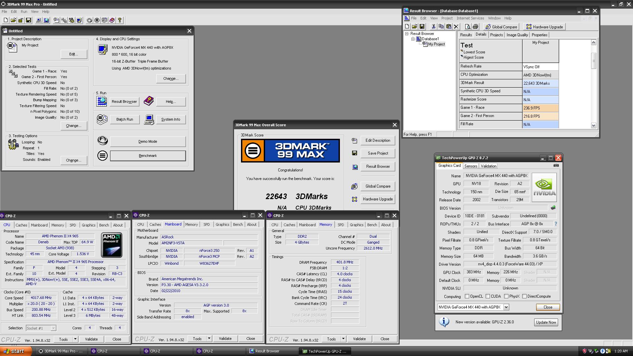Enable the OpenCL checkbox in GPU-Z
The height and width of the screenshot is (356, 633).
pos(467,296)
